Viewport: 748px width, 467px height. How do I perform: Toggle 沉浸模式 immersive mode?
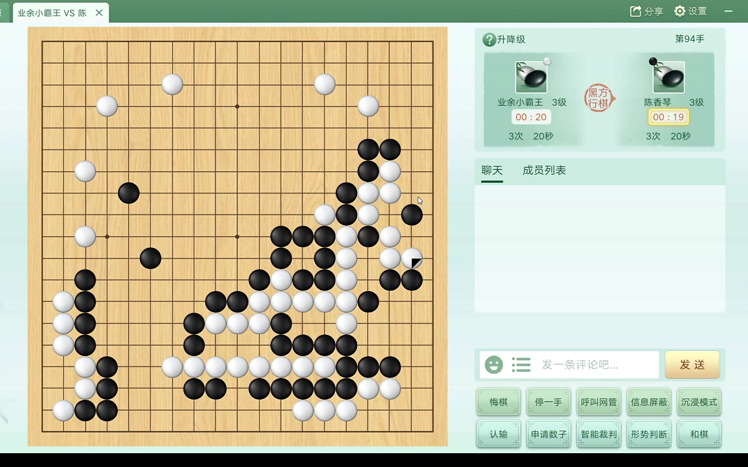(x=699, y=402)
